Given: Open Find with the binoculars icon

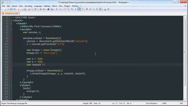Looking at the screenshot, I should click(48, 9).
